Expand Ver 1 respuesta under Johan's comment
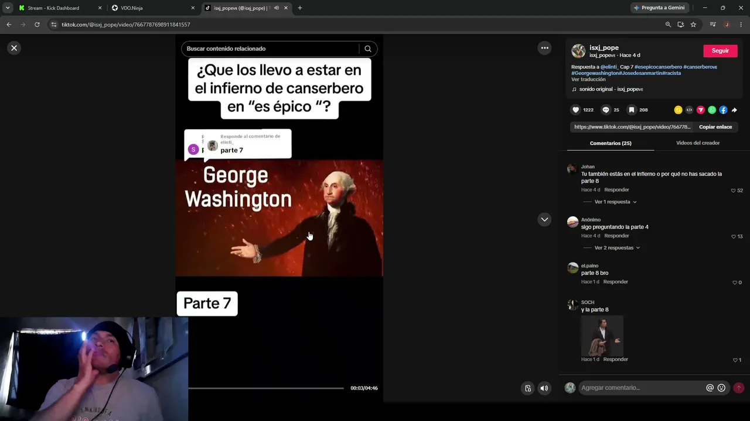 click(x=615, y=202)
